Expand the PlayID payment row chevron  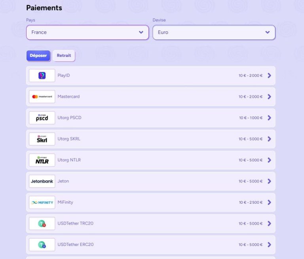[269, 76]
